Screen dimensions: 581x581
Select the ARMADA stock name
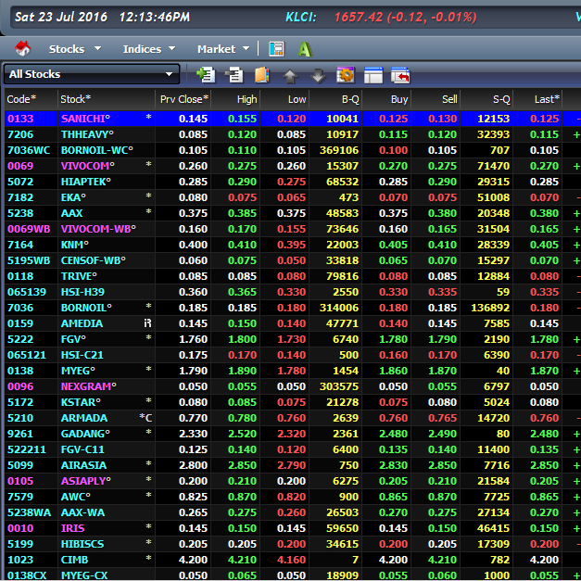83,418
